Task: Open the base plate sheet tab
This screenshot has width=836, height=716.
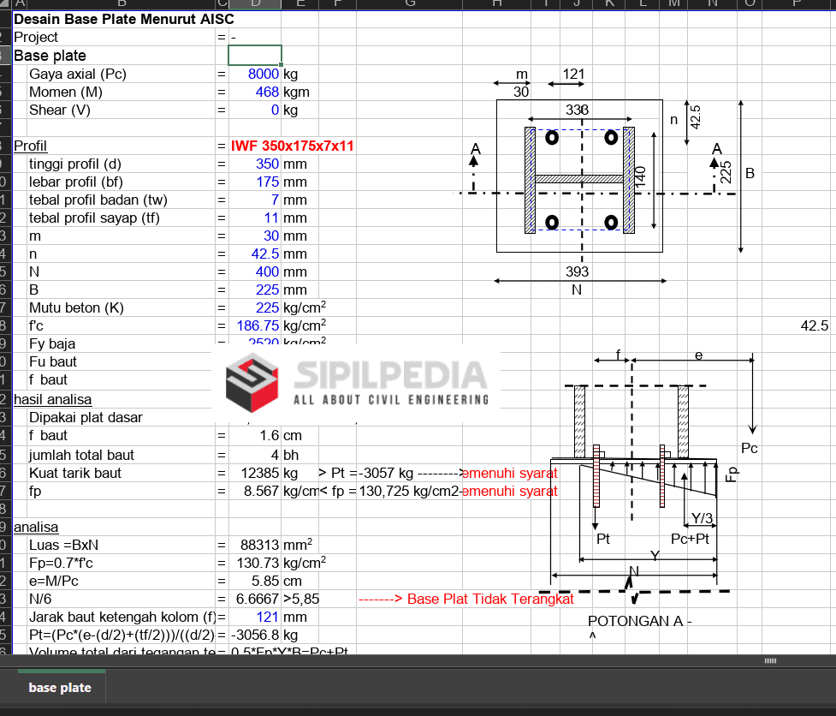Action: click(60, 688)
